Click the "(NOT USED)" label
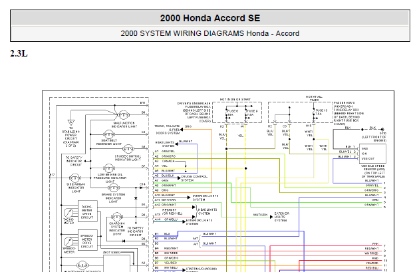This screenshot has width=419, height=272. point(112,252)
